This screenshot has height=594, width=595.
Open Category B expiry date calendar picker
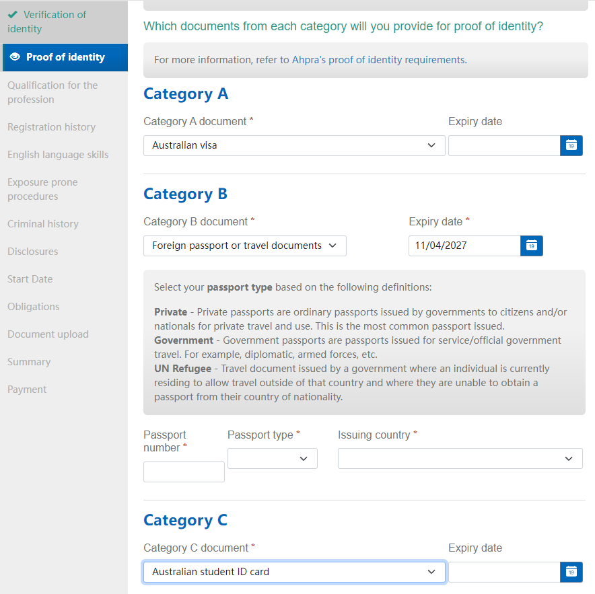tap(531, 246)
